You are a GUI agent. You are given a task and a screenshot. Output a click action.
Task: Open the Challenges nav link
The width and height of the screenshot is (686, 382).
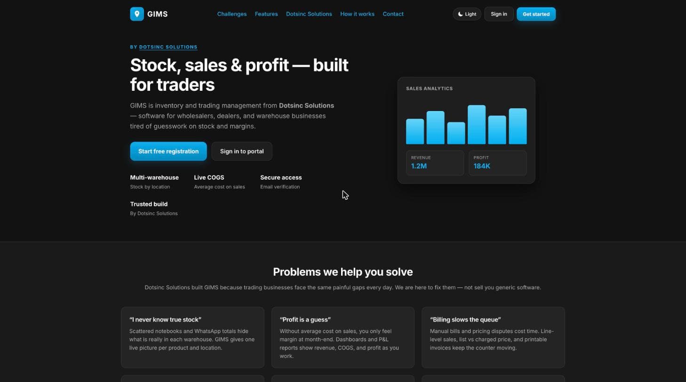tap(232, 14)
